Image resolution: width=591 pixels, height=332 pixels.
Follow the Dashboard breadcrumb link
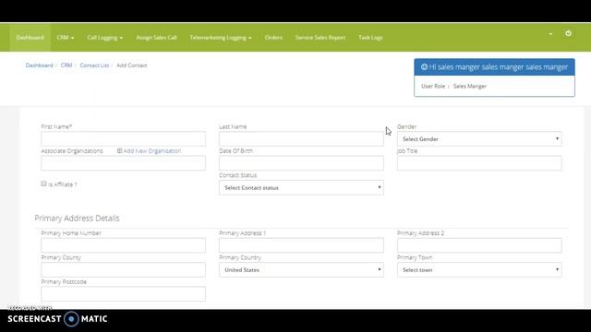39,65
